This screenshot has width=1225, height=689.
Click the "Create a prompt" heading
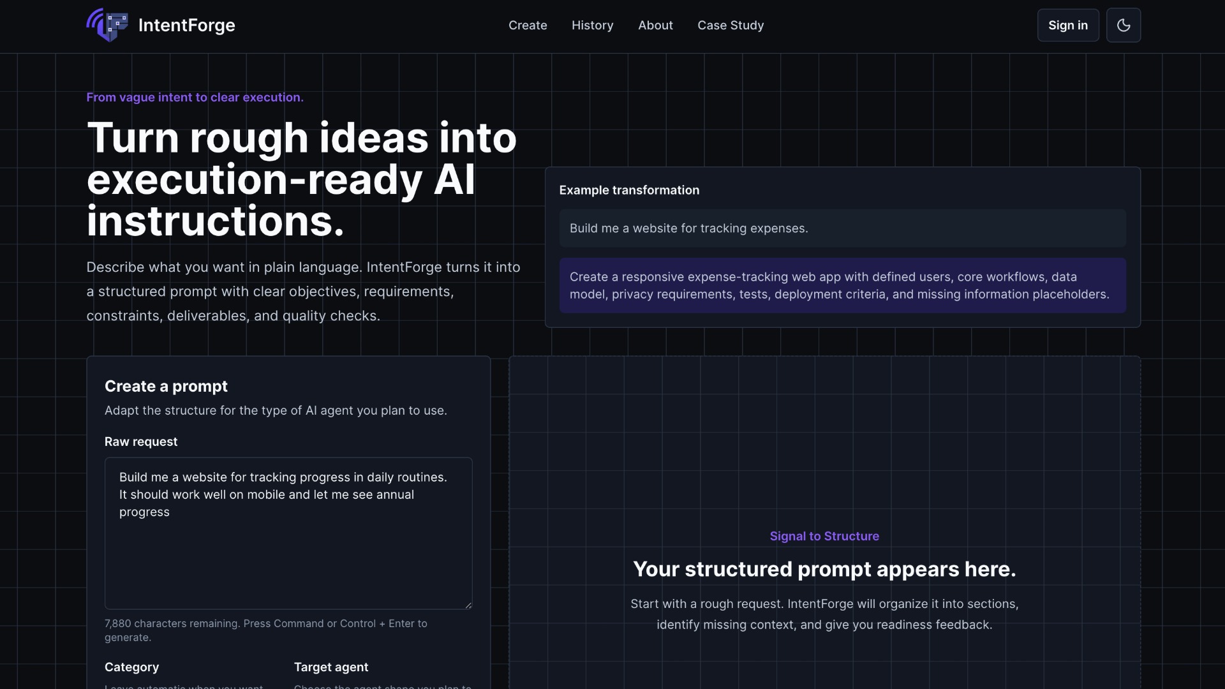coord(166,386)
